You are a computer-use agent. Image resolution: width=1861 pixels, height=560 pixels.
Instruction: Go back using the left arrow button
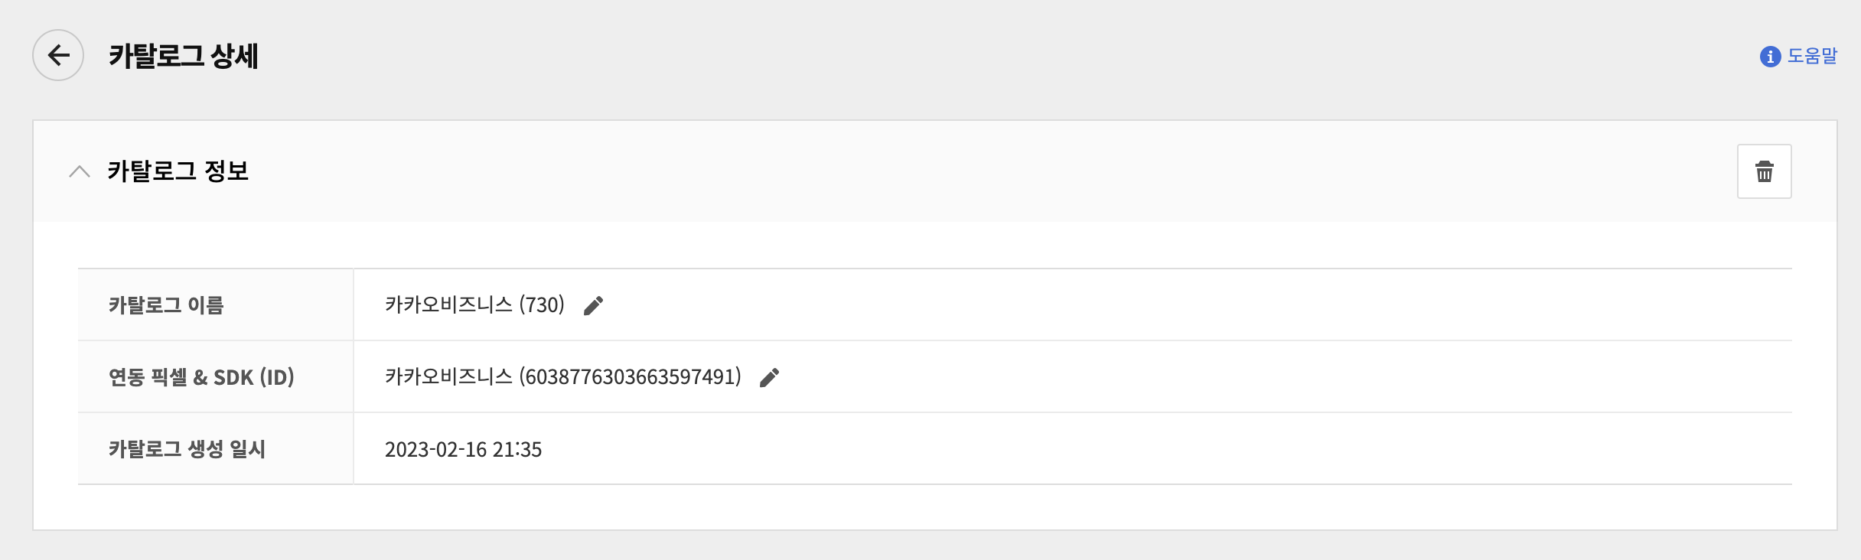(x=58, y=55)
